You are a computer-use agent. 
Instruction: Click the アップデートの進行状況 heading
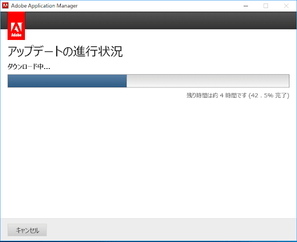click(x=65, y=52)
